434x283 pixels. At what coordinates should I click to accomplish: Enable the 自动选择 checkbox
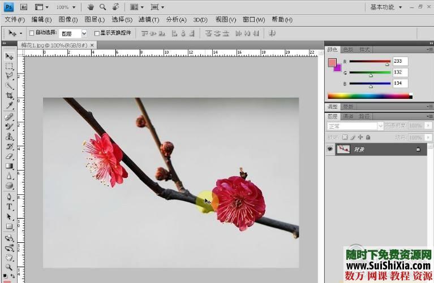[x=32, y=33]
